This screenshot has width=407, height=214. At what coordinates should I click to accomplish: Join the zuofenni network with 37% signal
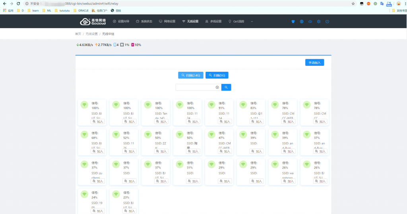[98, 181]
